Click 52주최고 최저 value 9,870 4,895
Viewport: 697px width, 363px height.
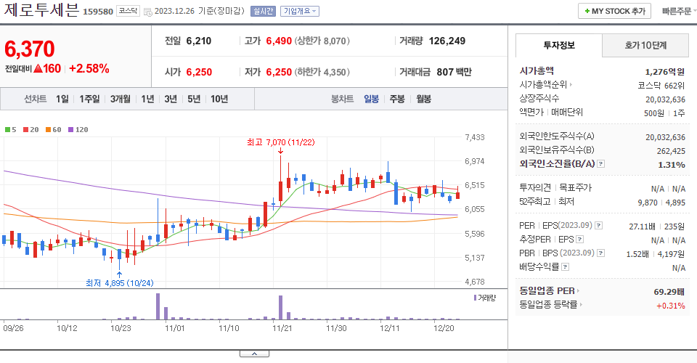tap(661, 203)
